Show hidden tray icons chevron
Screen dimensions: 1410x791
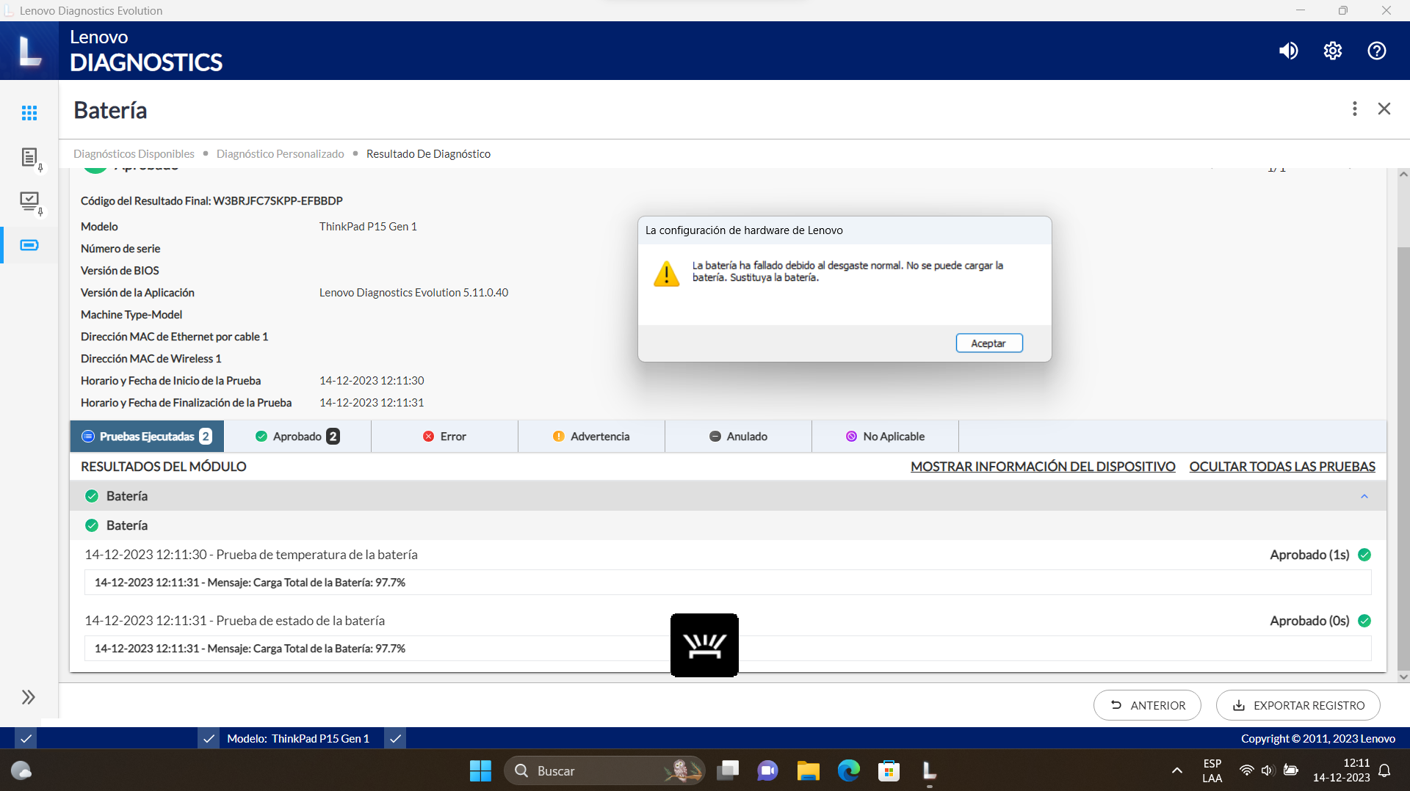1176,770
